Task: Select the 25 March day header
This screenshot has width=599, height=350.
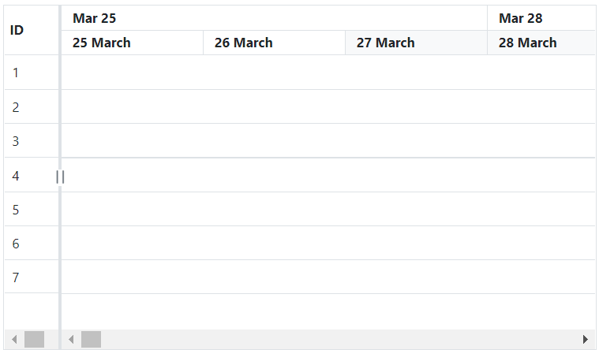Action: click(102, 43)
